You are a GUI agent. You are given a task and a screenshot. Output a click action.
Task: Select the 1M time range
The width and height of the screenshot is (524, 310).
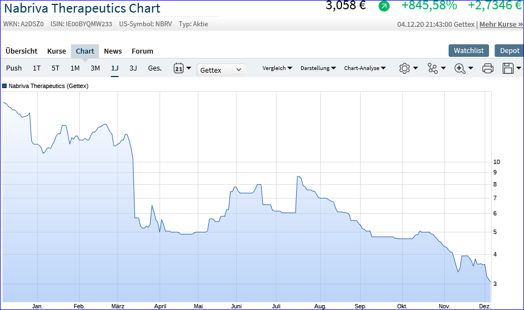[75, 68]
